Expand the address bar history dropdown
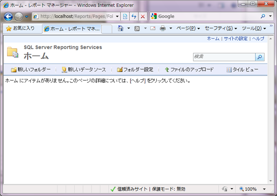This screenshot has width=277, height=196. point(117,17)
